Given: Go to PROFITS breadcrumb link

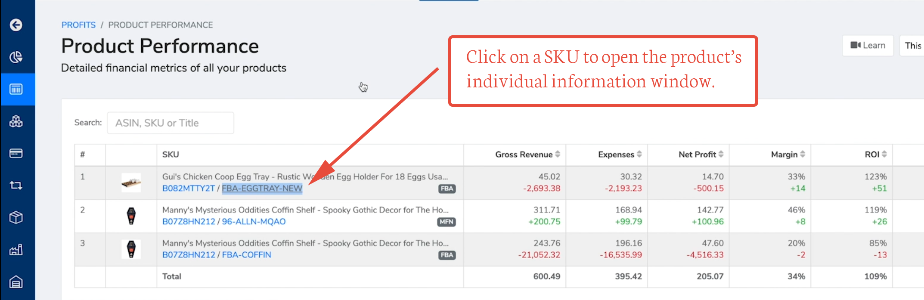Looking at the screenshot, I should coord(78,25).
